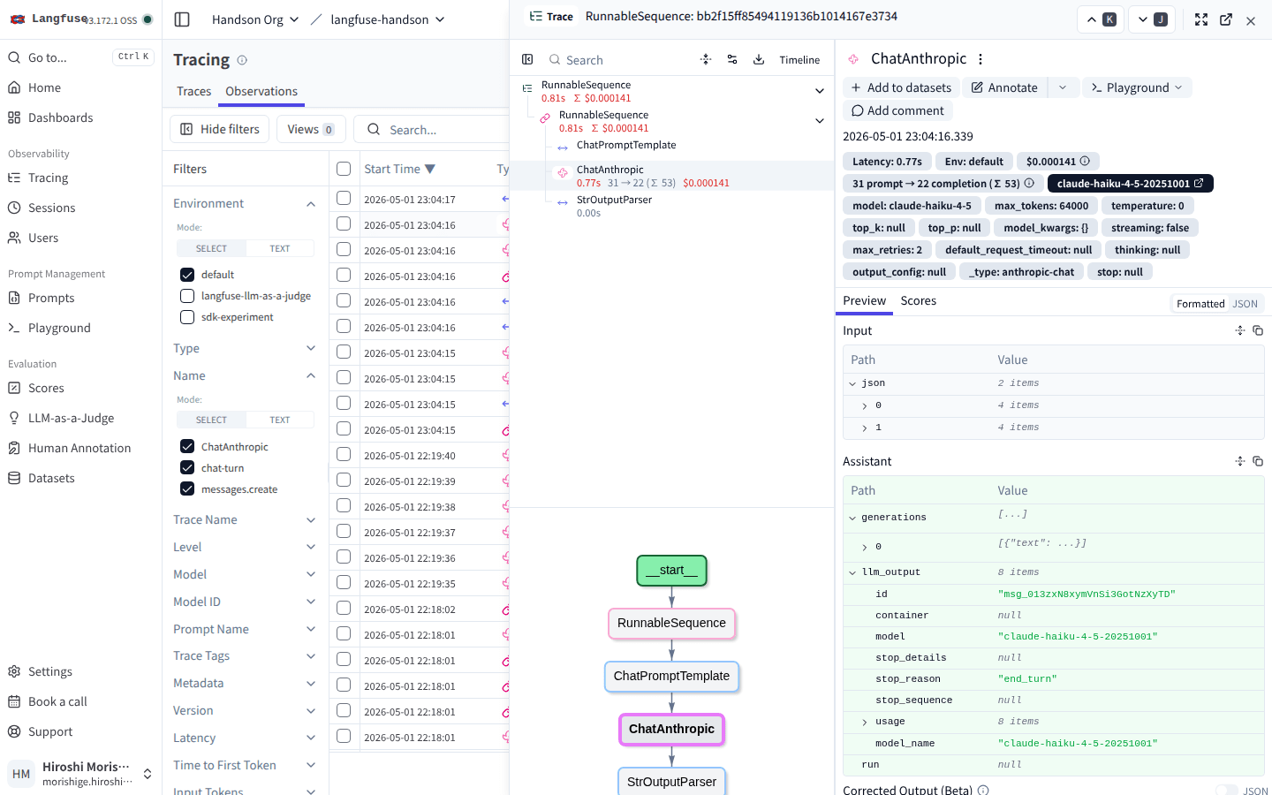This screenshot has width=1272, height=795.
Task: Expand the Type filter section
Action: 311,348
